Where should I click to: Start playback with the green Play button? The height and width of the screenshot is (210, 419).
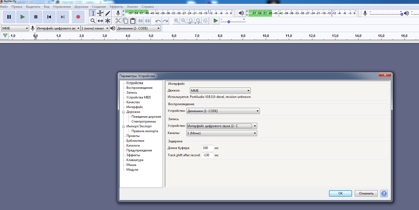pos(23,17)
